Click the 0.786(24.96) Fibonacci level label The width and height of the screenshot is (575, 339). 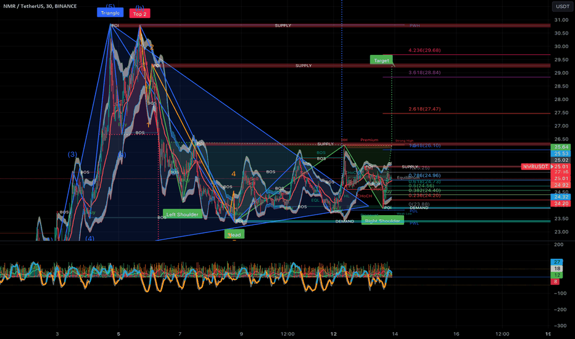tap(424, 176)
